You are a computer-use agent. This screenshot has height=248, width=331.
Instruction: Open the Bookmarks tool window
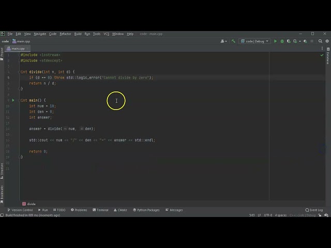2,194
